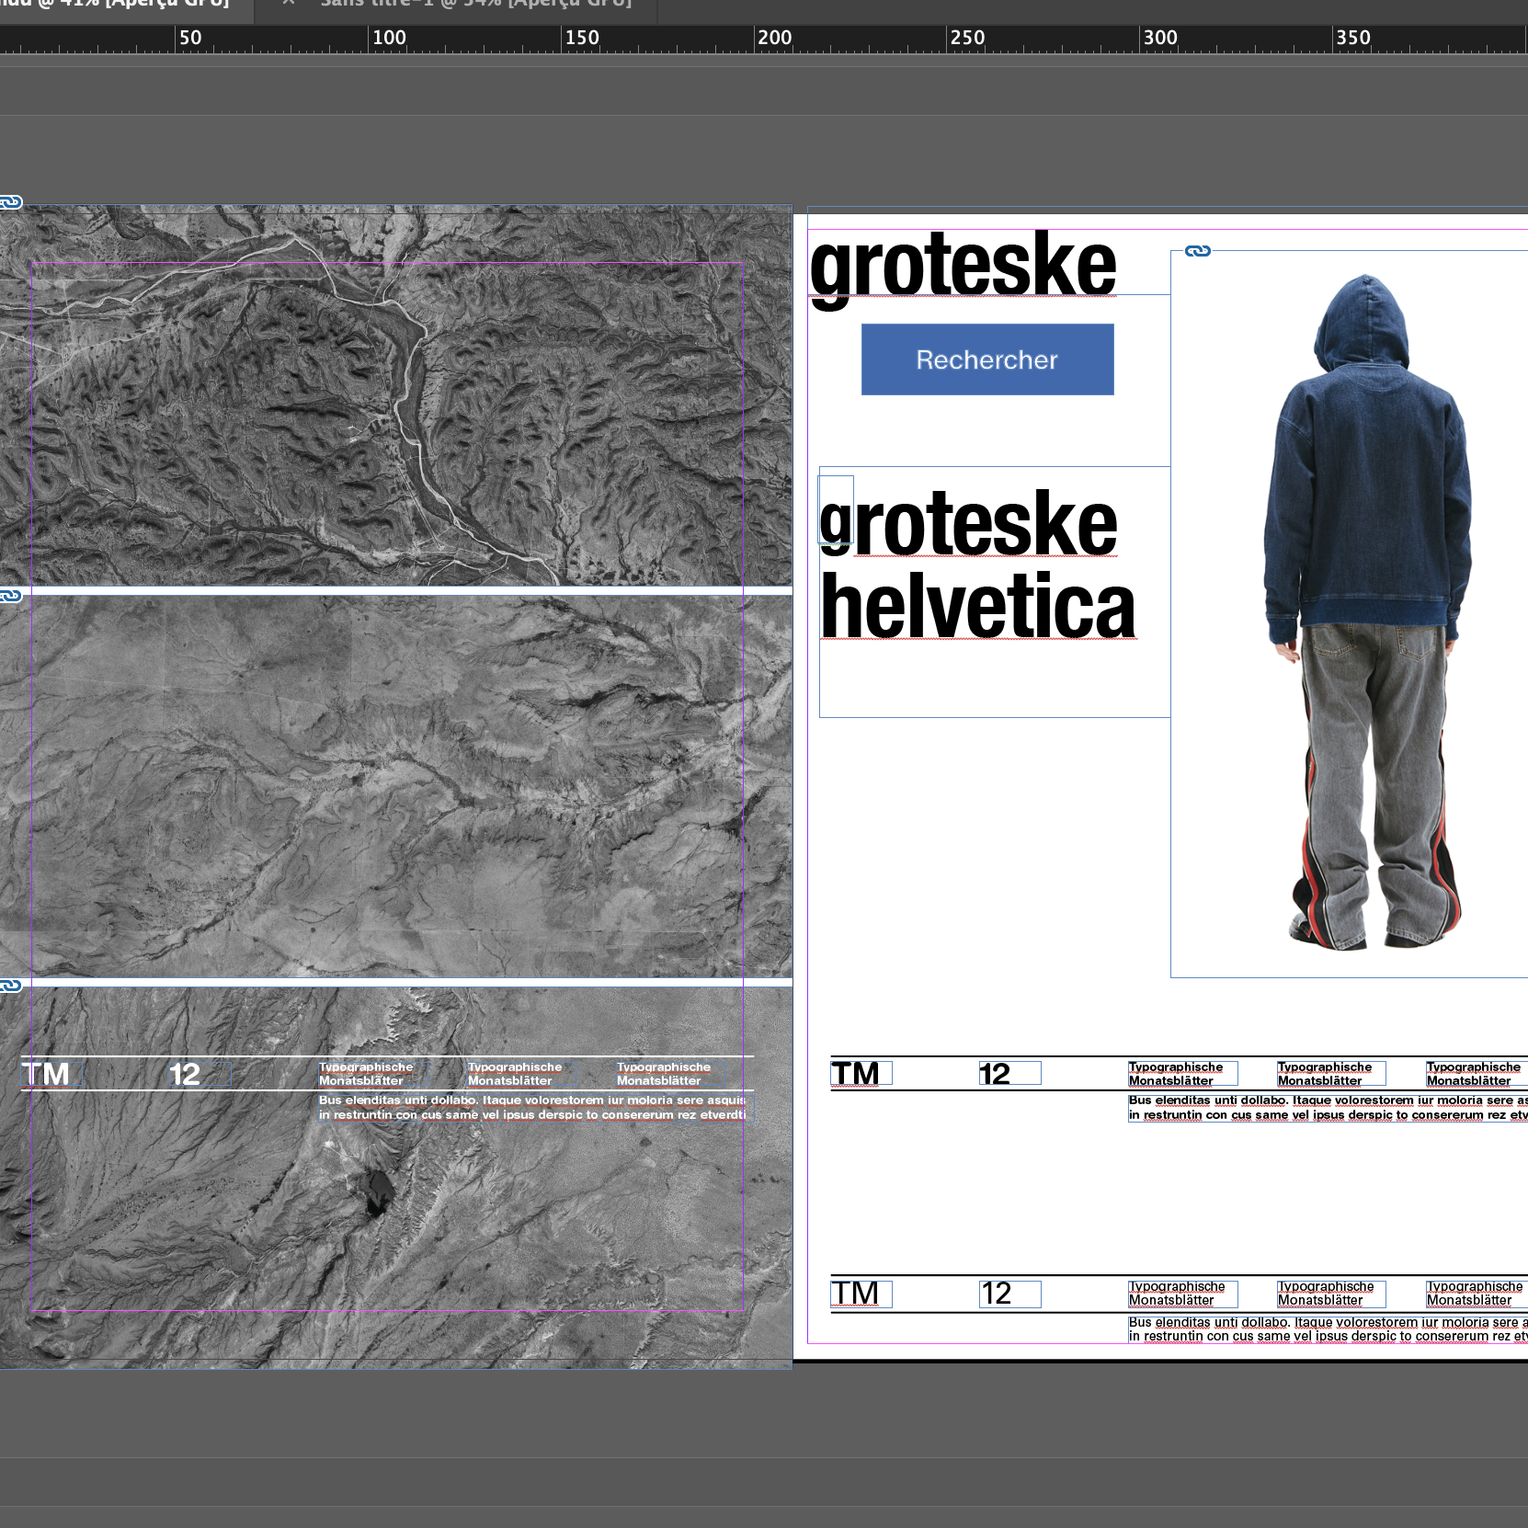Select the middle aerial terrain image
The height and width of the screenshot is (1528, 1528).
click(395, 786)
